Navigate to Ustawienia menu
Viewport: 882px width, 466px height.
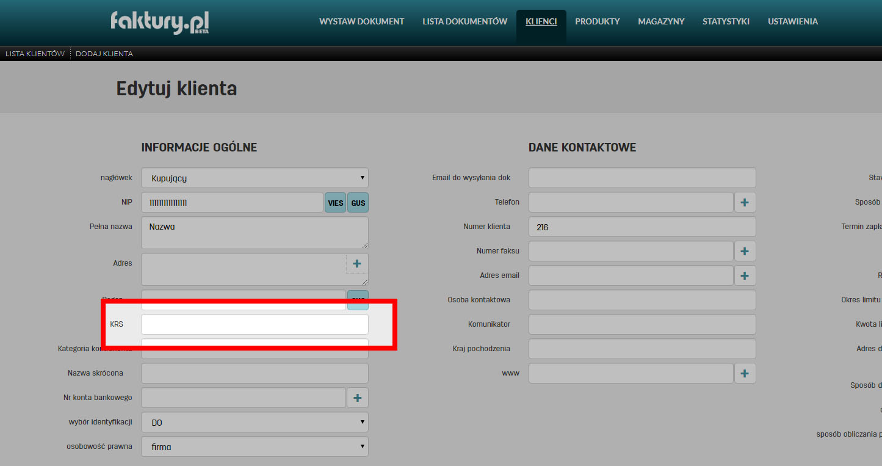[792, 21]
